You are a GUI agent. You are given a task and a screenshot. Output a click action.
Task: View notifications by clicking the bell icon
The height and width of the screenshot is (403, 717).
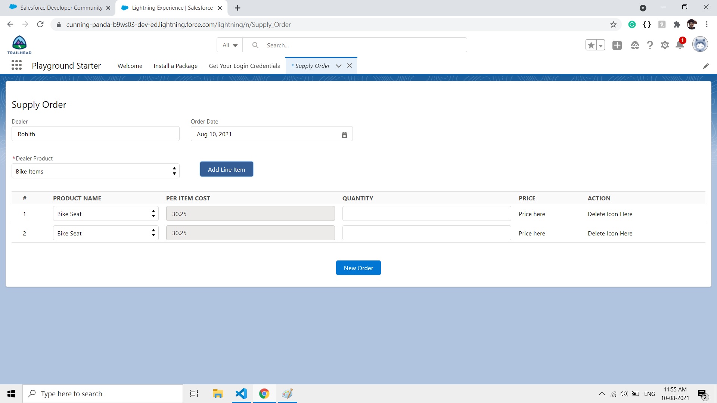tap(680, 45)
